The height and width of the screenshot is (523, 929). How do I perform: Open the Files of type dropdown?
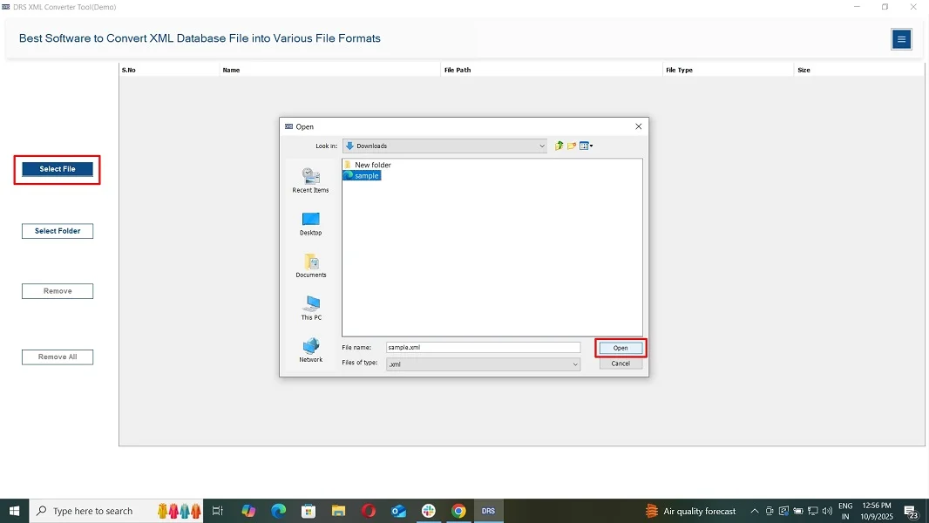575,364
